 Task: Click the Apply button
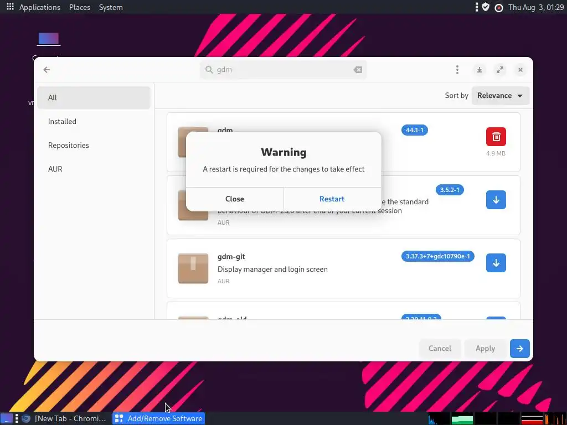click(485, 349)
